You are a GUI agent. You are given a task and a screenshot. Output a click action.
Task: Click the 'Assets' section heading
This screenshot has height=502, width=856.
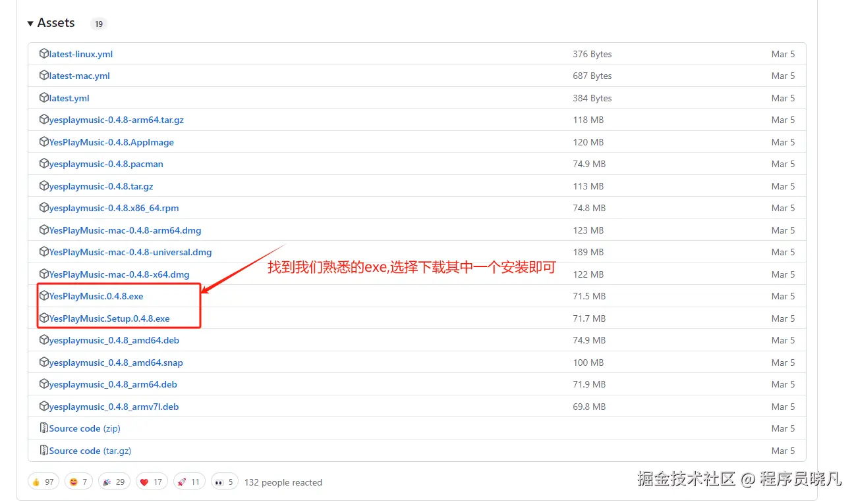56,23
